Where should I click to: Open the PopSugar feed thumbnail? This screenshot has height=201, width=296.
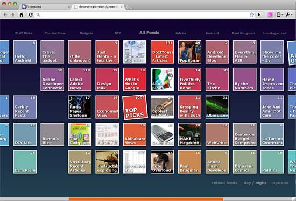189,52
